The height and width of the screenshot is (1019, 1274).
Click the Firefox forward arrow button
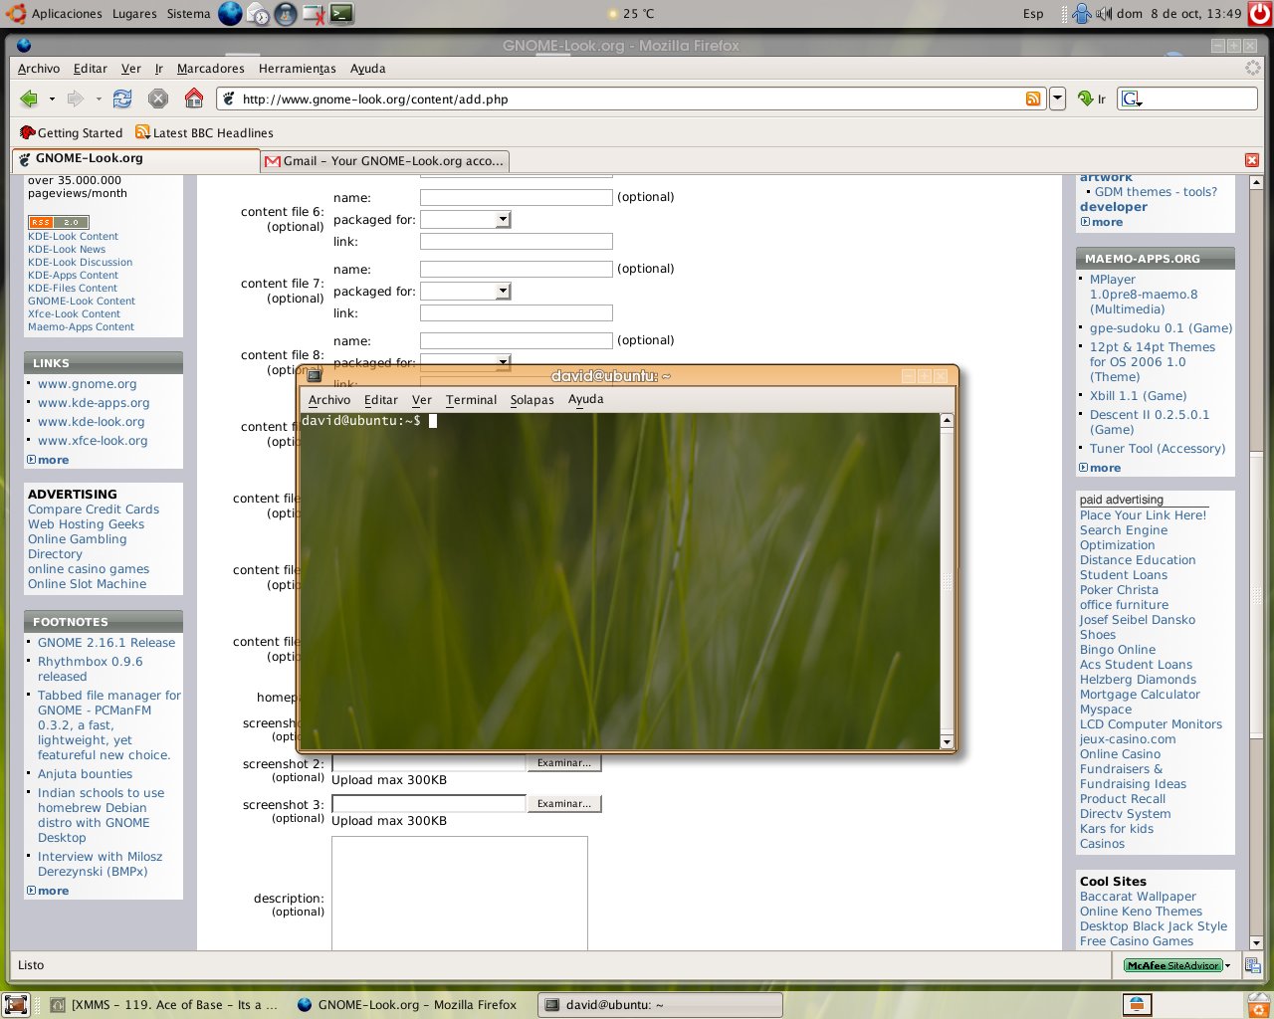pyautogui.click(x=75, y=99)
